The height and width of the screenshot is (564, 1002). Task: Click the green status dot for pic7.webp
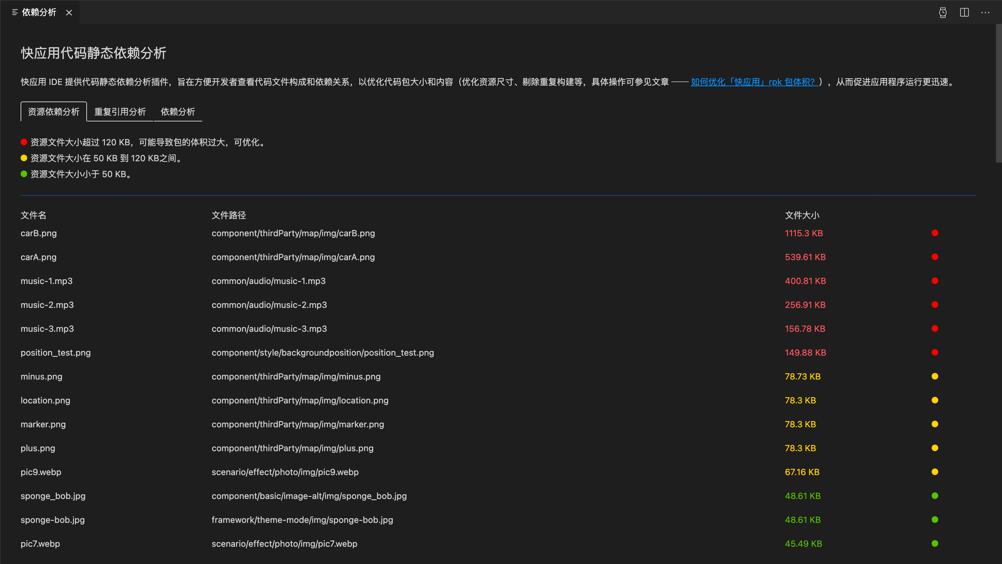(x=935, y=543)
